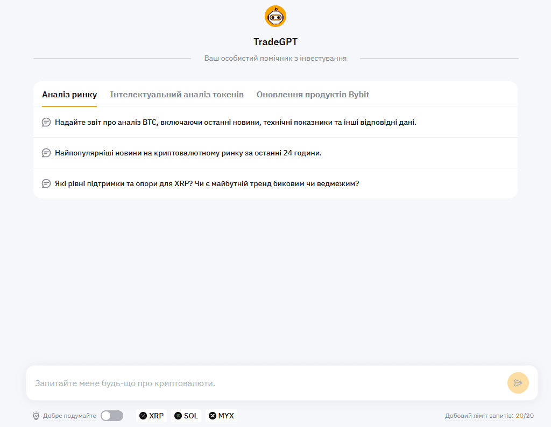The image size is (551, 427).
Task: Switch to Інтелектуальний аналіз токенів tab
Action: (x=176, y=95)
